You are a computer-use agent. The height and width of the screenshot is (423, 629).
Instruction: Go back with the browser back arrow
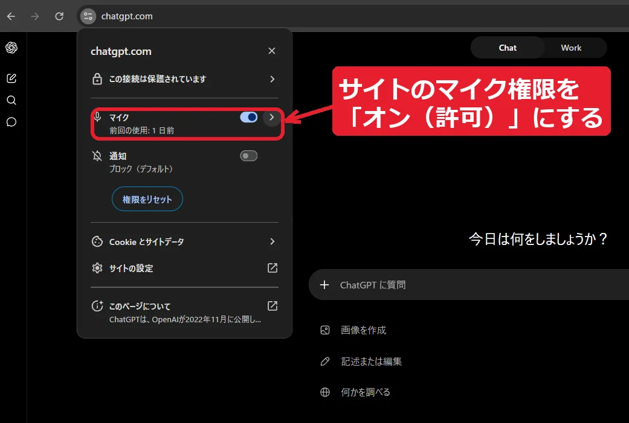pyautogui.click(x=11, y=16)
